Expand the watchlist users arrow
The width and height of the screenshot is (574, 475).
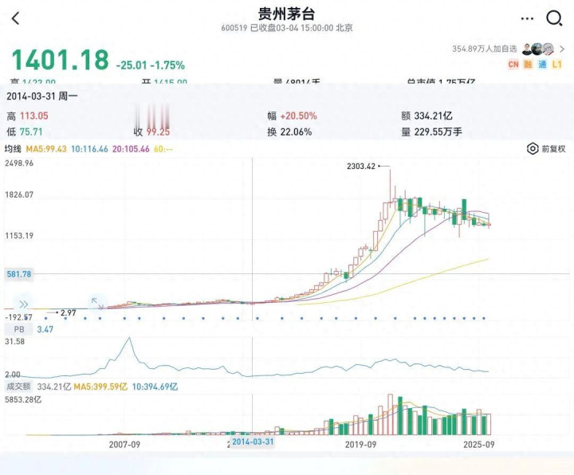[x=562, y=49]
